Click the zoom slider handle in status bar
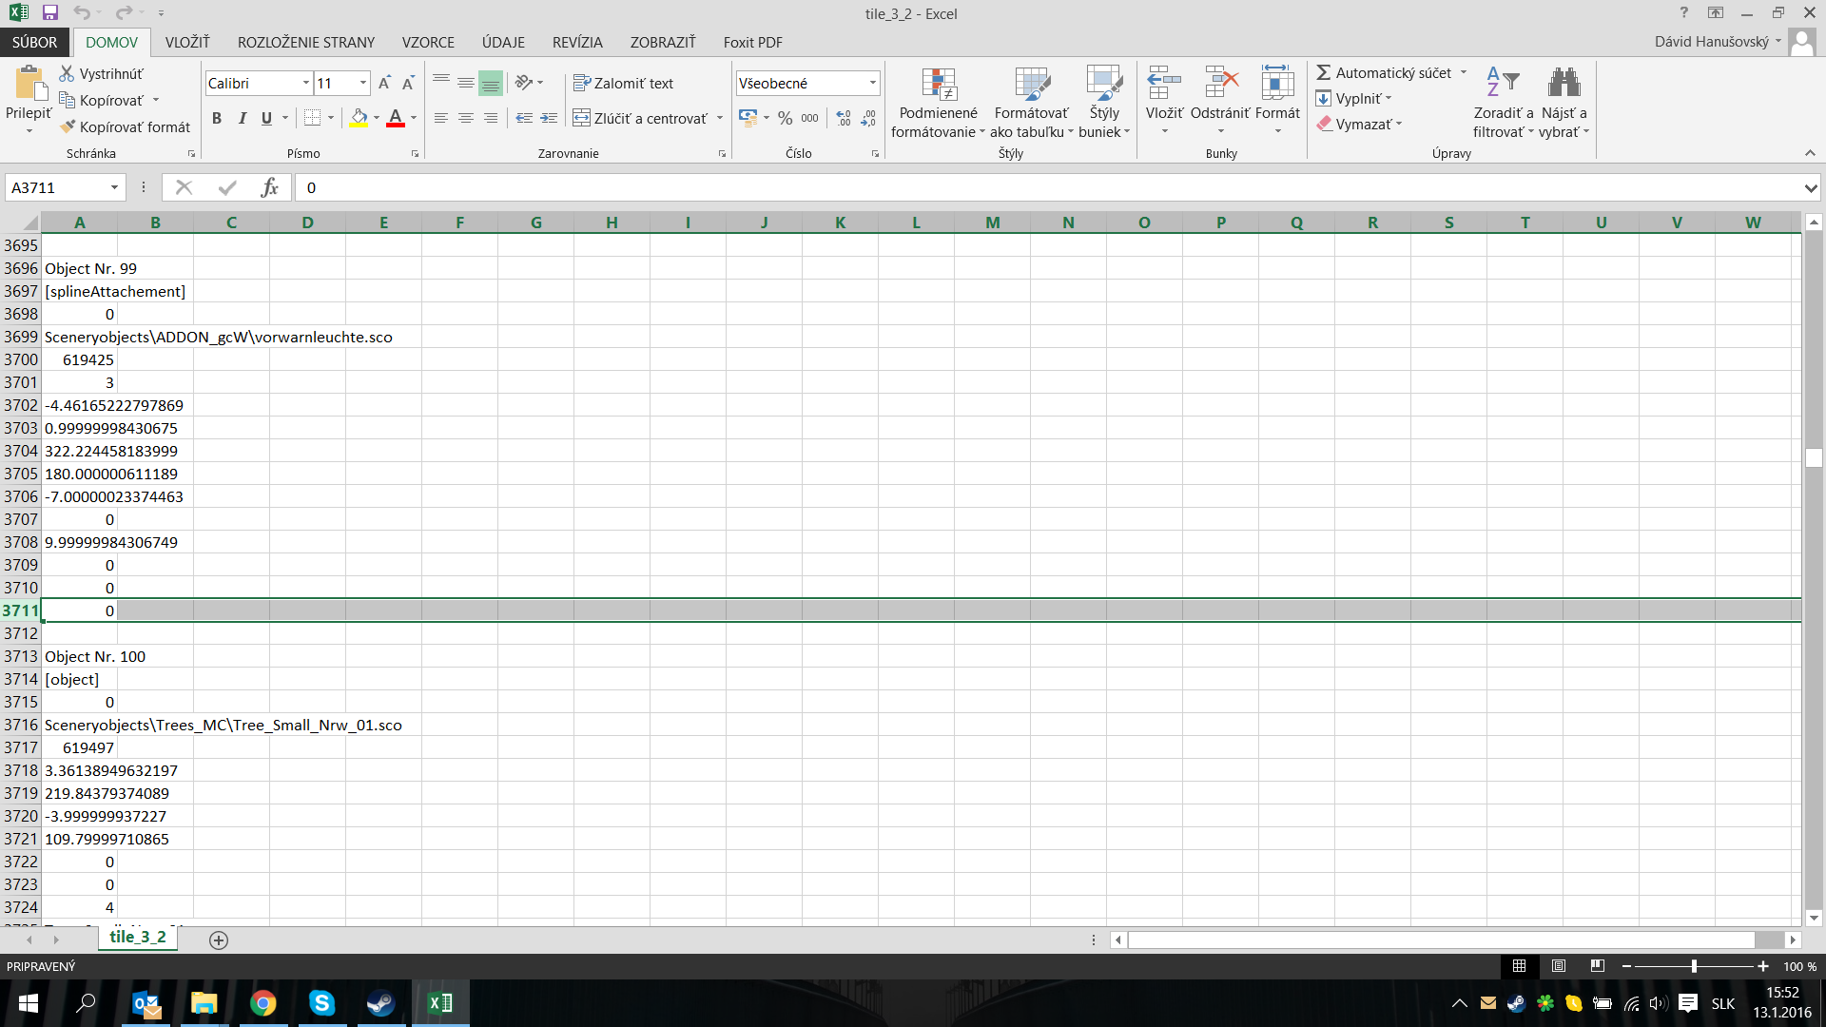The image size is (1826, 1027). click(1694, 966)
